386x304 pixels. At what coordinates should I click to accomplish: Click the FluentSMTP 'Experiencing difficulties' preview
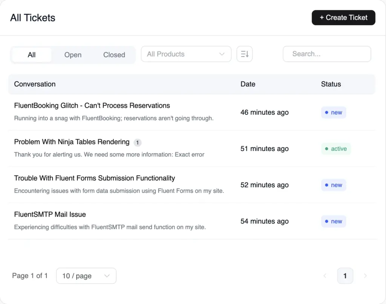tap(110, 227)
